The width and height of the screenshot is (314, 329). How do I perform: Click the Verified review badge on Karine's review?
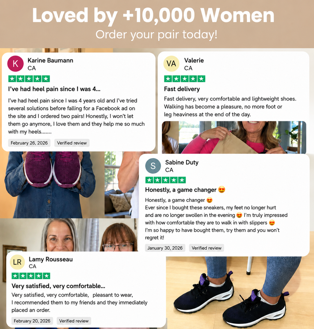click(x=72, y=143)
